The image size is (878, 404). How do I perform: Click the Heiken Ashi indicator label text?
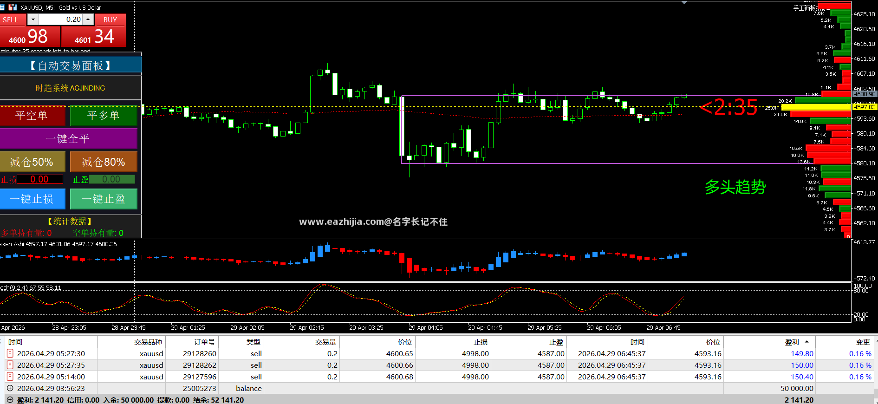[59, 244]
